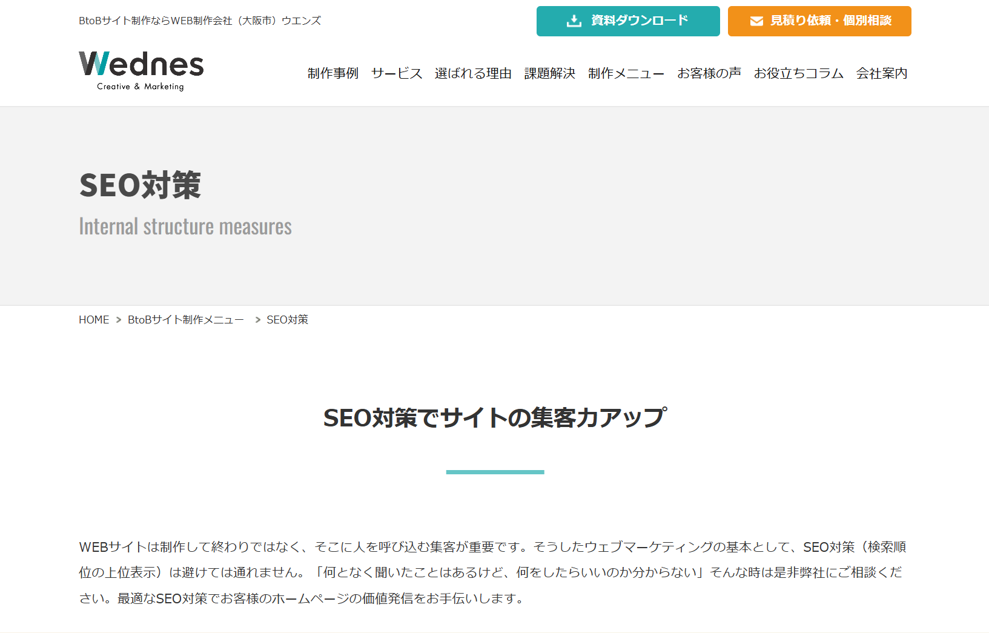Visit the お客様の声 page
The image size is (989, 633).
point(709,73)
